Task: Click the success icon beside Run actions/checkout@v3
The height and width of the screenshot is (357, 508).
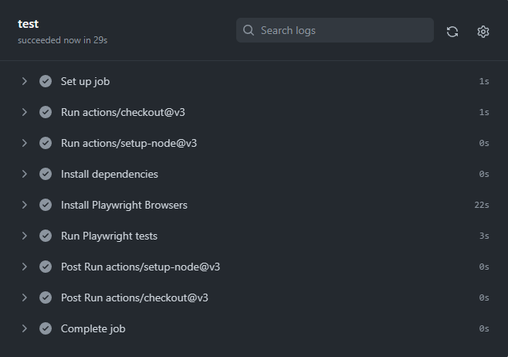Action: tap(46, 112)
